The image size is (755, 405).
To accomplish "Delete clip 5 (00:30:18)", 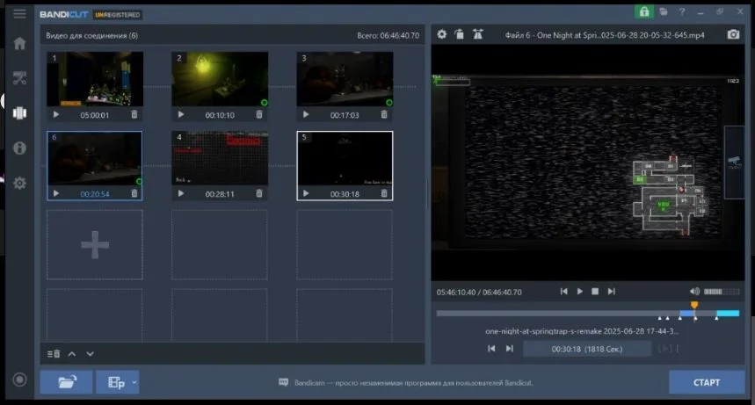I will (384, 193).
